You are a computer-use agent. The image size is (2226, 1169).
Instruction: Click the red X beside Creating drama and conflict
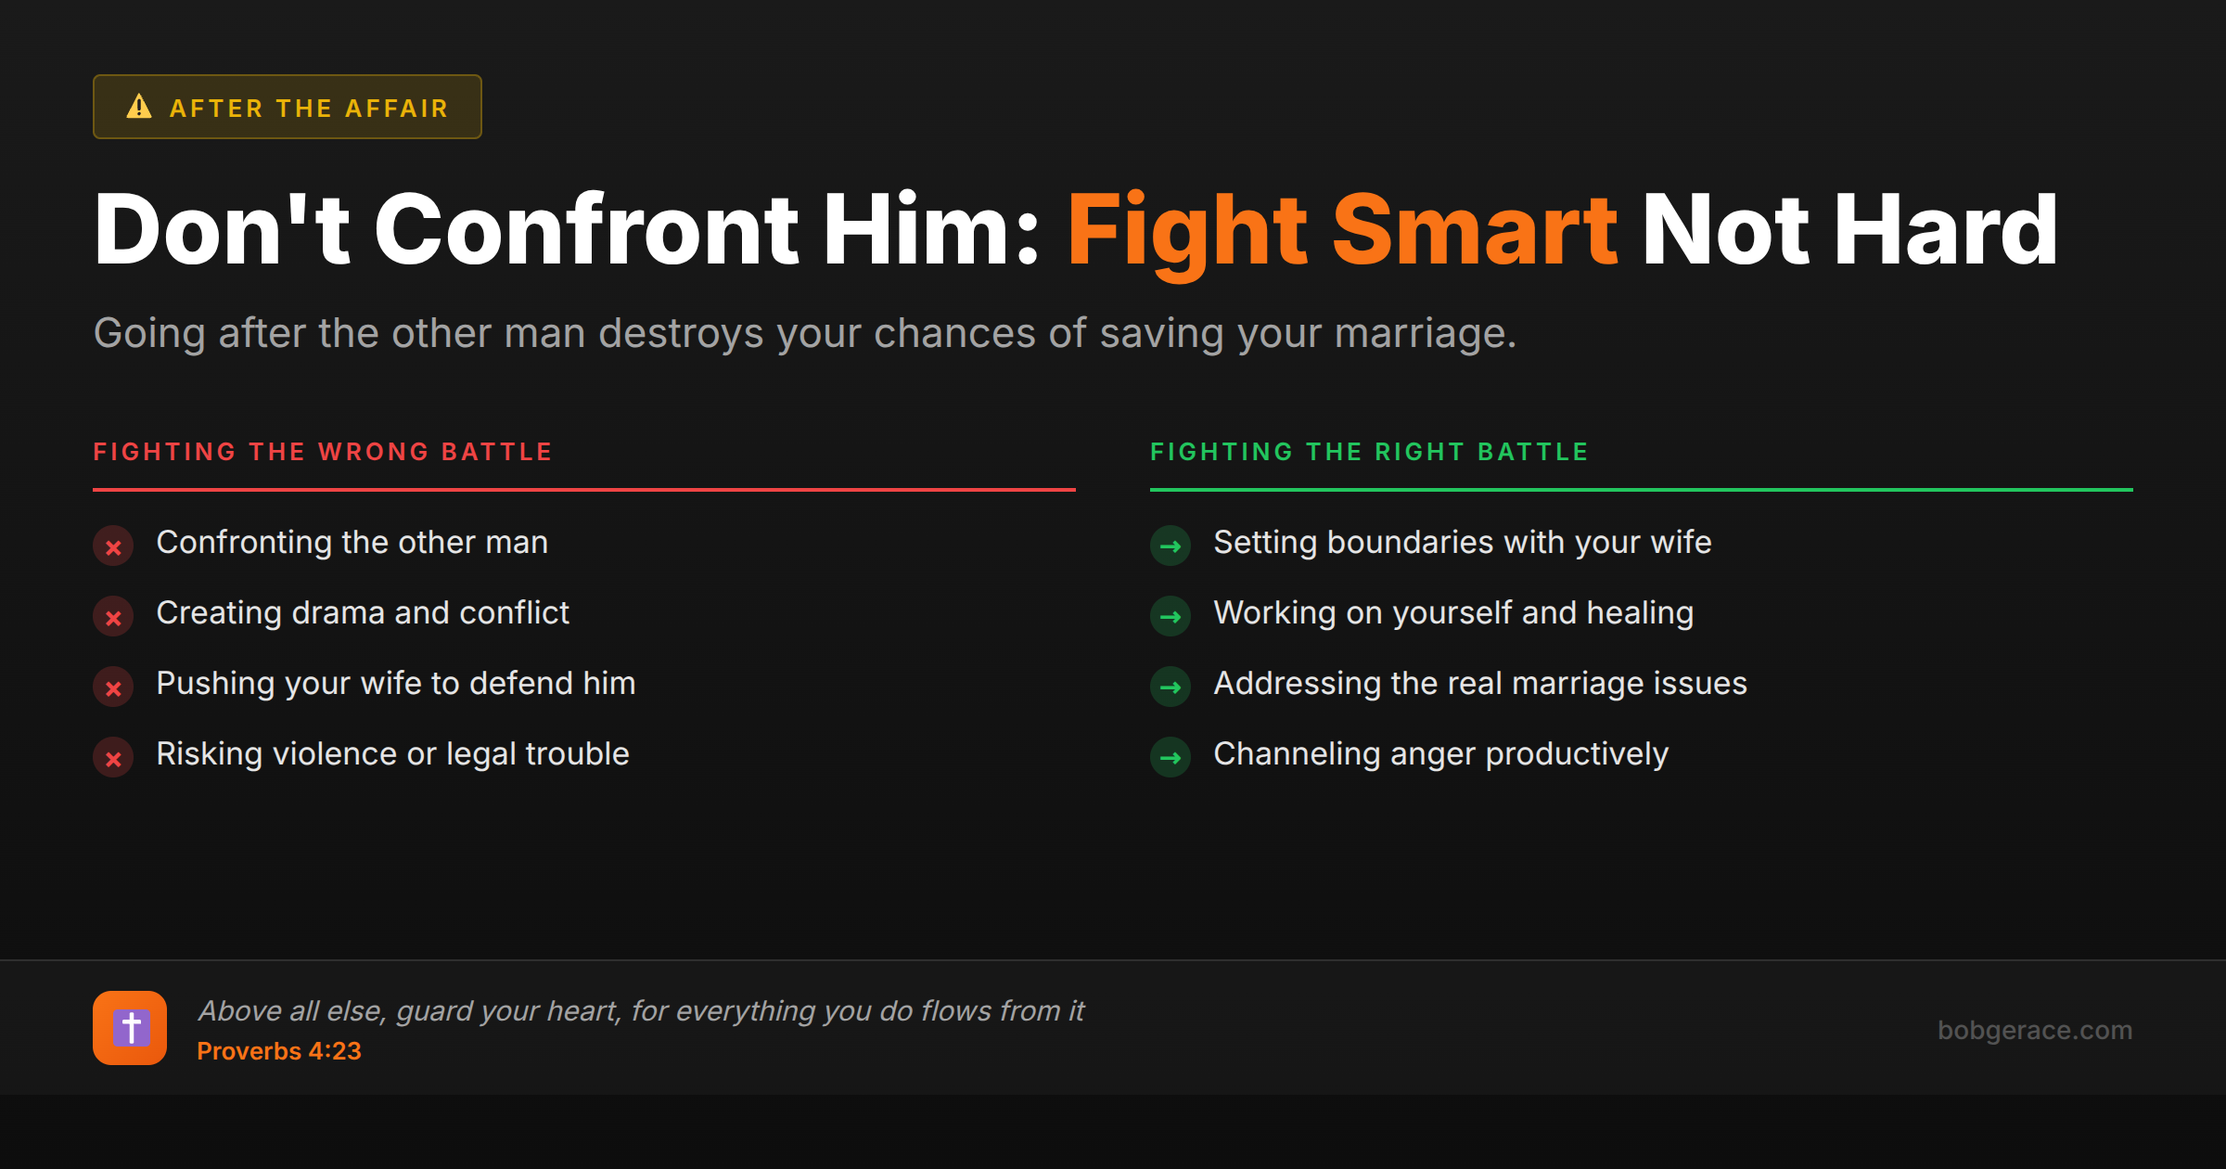(113, 617)
